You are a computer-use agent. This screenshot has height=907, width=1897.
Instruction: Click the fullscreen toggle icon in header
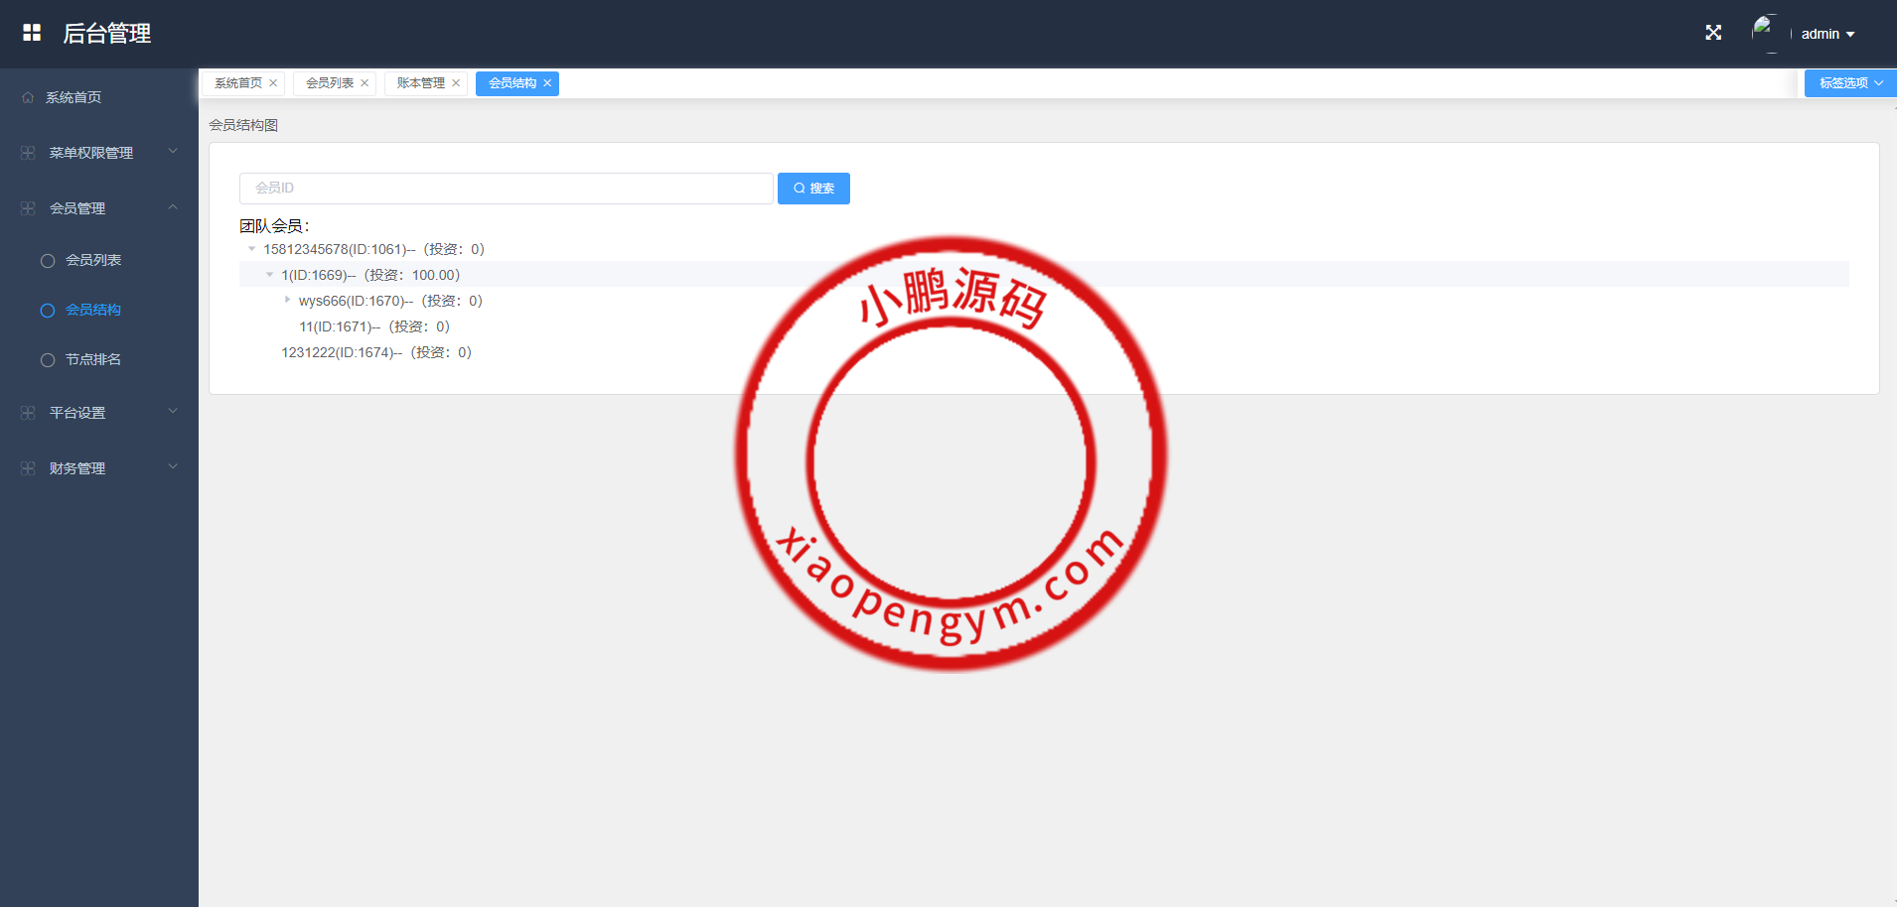pyautogui.click(x=1713, y=33)
